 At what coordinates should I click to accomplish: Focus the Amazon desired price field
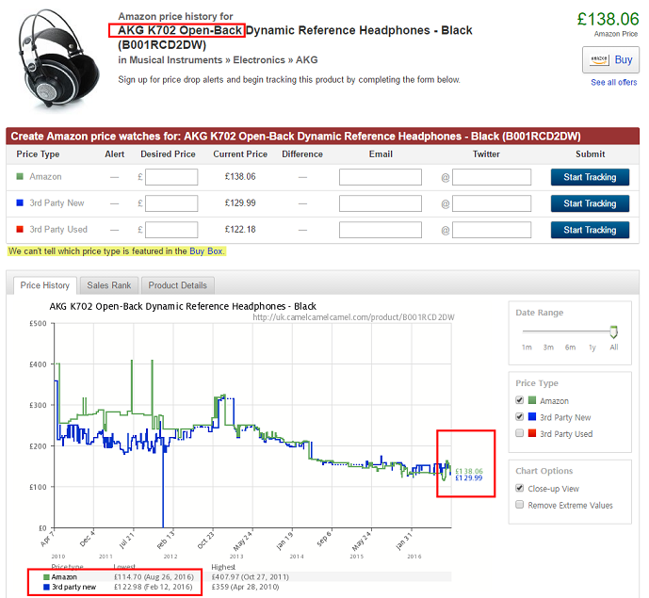tap(171, 177)
